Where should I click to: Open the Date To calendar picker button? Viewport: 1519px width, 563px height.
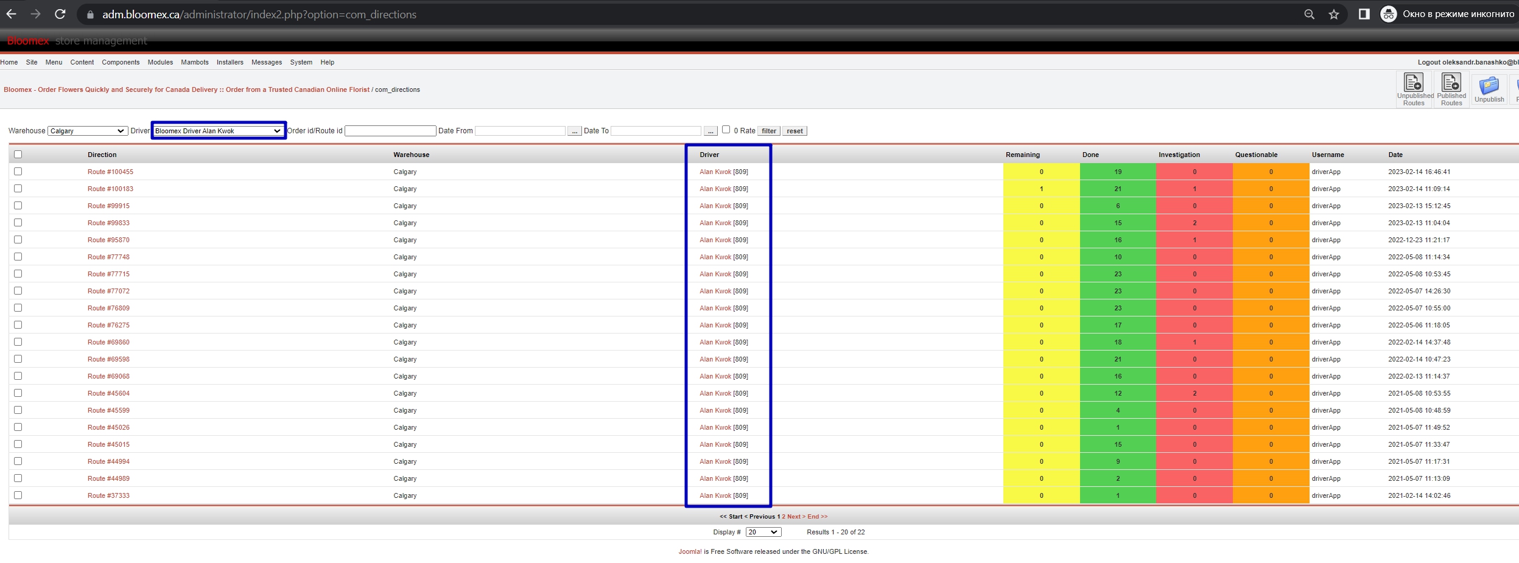[710, 131]
